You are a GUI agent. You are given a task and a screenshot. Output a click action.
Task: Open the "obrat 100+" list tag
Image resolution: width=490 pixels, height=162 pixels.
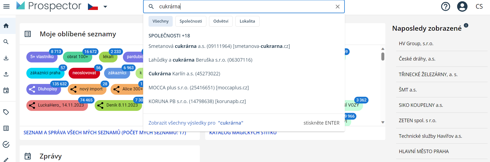click(77, 57)
